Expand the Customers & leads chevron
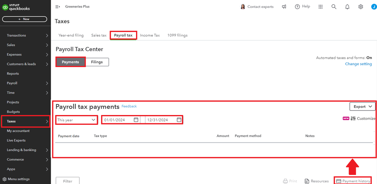377x184 pixels. click(47, 64)
